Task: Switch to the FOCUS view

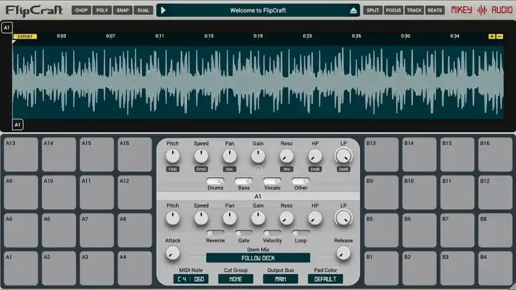Action: click(393, 10)
